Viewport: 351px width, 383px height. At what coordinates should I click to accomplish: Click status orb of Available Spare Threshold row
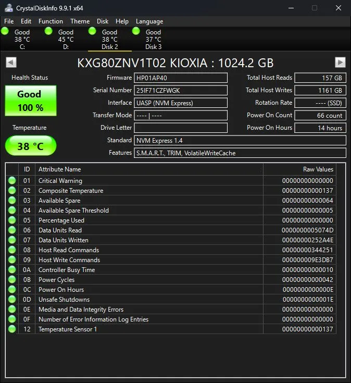click(12, 210)
